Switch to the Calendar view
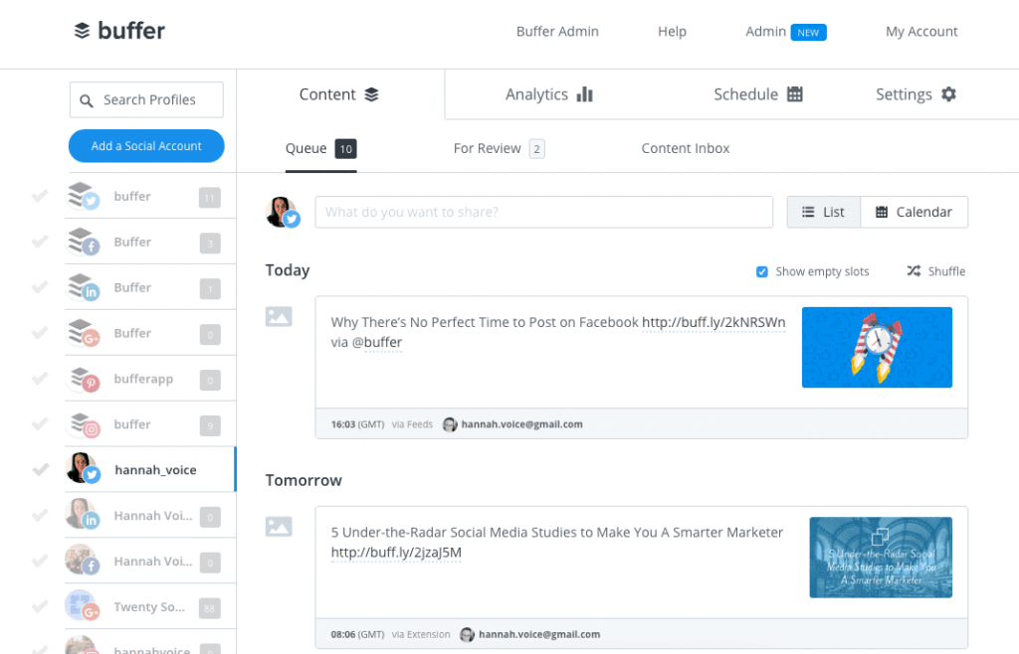The width and height of the screenshot is (1019, 654). (x=914, y=212)
